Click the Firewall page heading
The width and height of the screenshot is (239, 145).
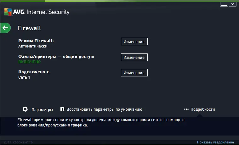point(29,28)
